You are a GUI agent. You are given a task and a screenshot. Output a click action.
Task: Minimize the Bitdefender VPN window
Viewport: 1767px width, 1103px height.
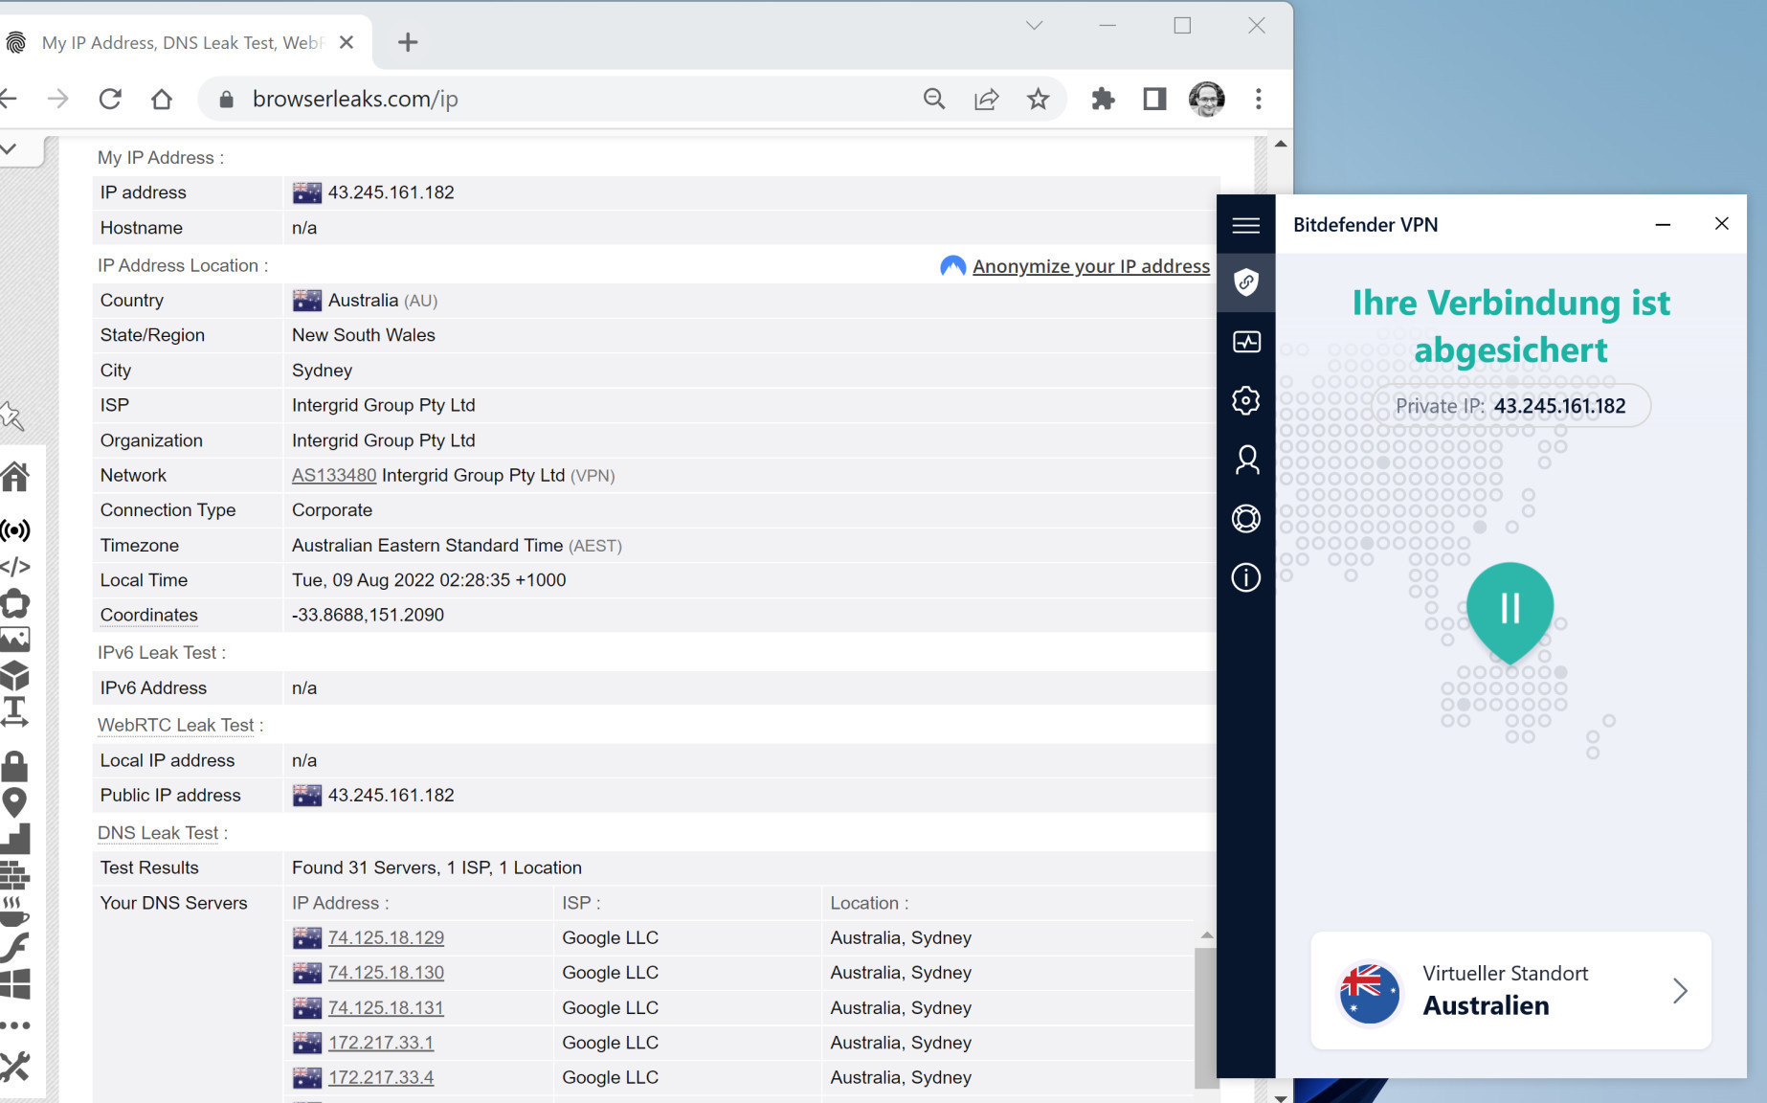coord(1663,224)
